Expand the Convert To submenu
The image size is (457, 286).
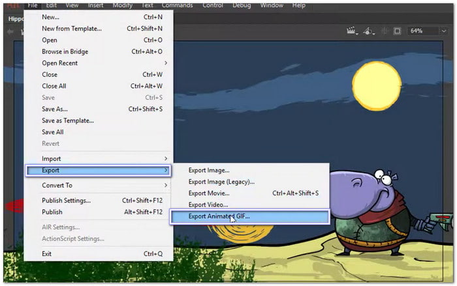(x=99, y=185)
